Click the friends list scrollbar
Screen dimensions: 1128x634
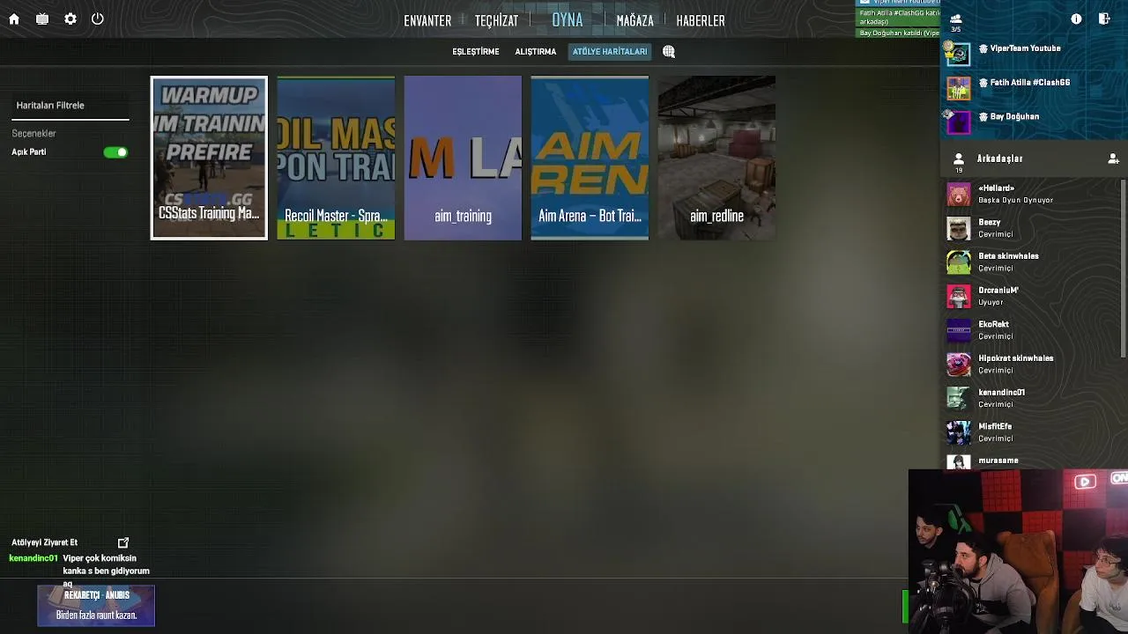(1122, 269)
